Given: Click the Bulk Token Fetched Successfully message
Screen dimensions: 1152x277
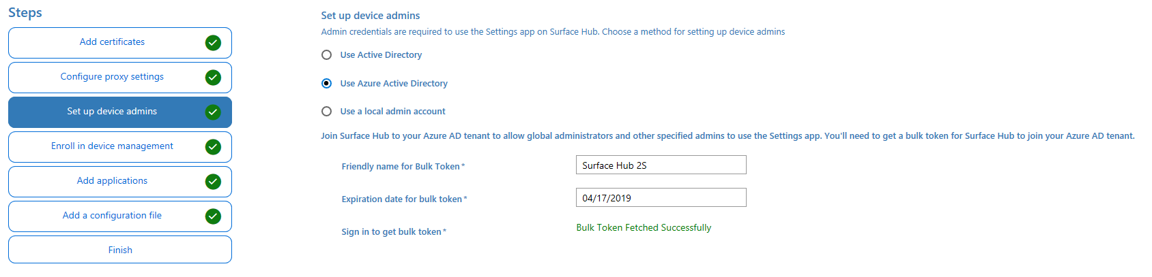Looking at the screenshot, I should [x=644, y=228].
